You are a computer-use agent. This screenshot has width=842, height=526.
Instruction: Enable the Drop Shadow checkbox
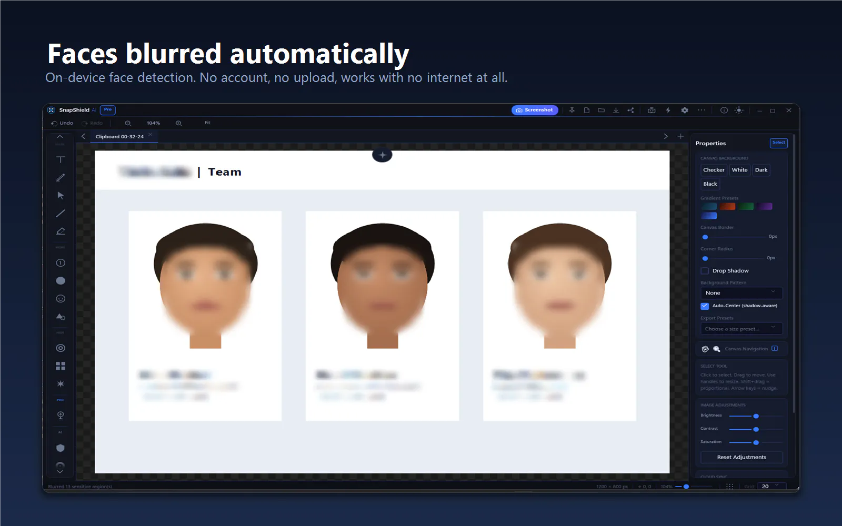point(705,271)
